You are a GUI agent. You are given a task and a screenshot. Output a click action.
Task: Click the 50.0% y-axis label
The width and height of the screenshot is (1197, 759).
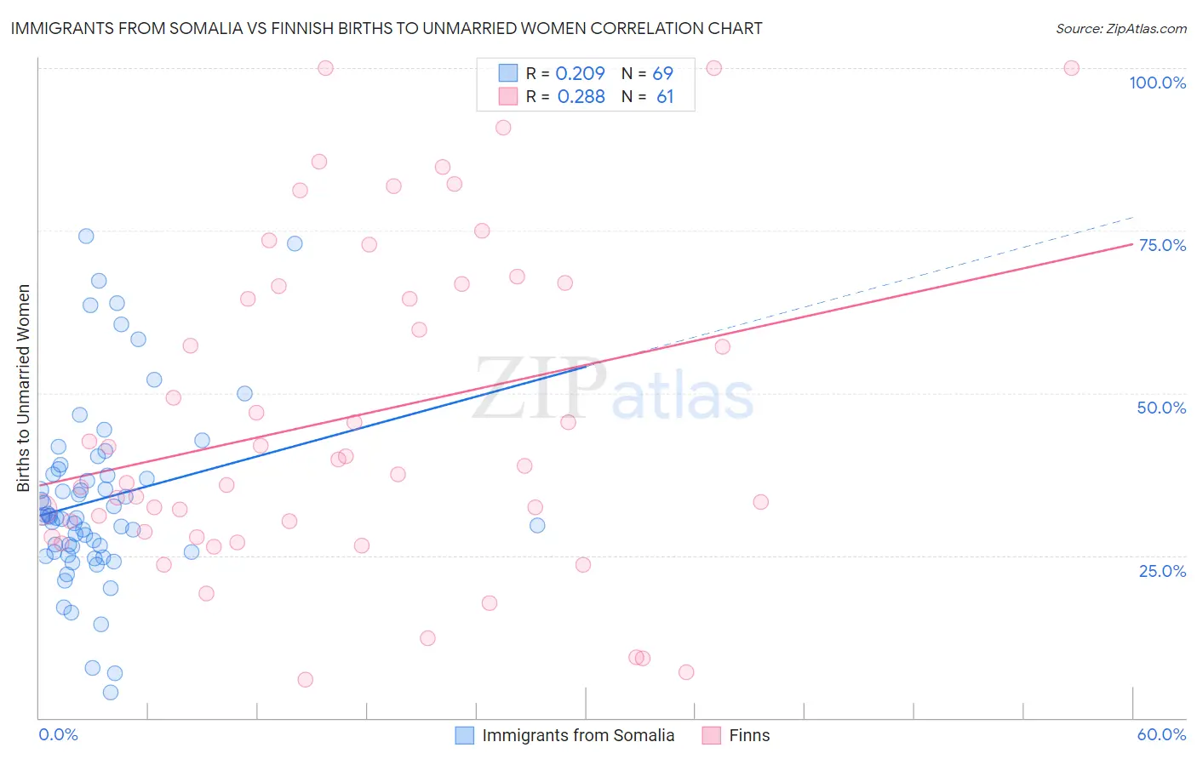point(1161,408)
